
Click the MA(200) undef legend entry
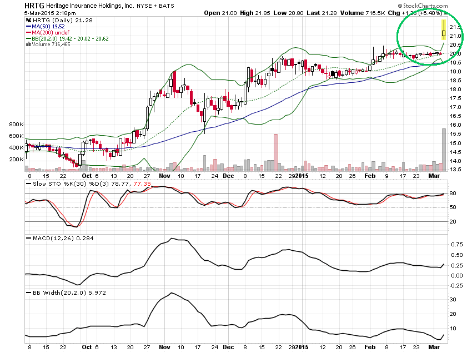[51, 33]
